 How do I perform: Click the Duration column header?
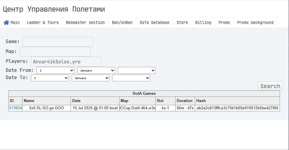(185, 101)
